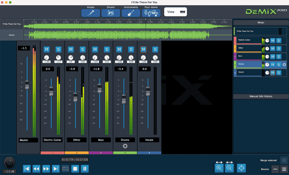Click the fast forward transport button
This screenshot has width=289, height=175.
point(46,169)
